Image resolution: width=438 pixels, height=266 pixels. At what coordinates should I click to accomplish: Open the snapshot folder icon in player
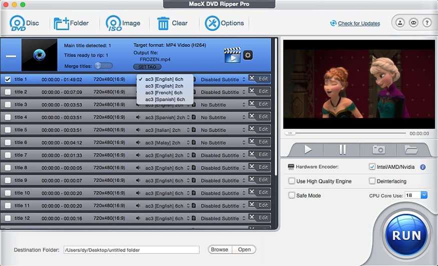coord(411,149)
